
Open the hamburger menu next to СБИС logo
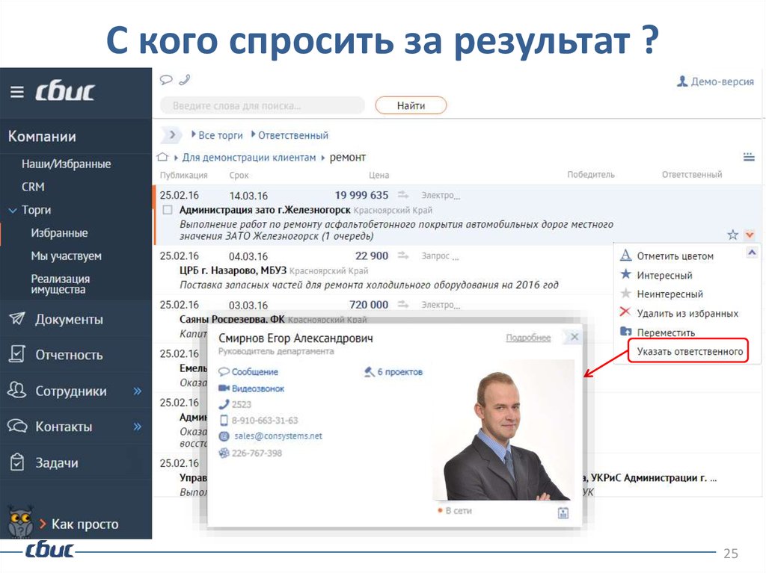[x=17, y=92]
